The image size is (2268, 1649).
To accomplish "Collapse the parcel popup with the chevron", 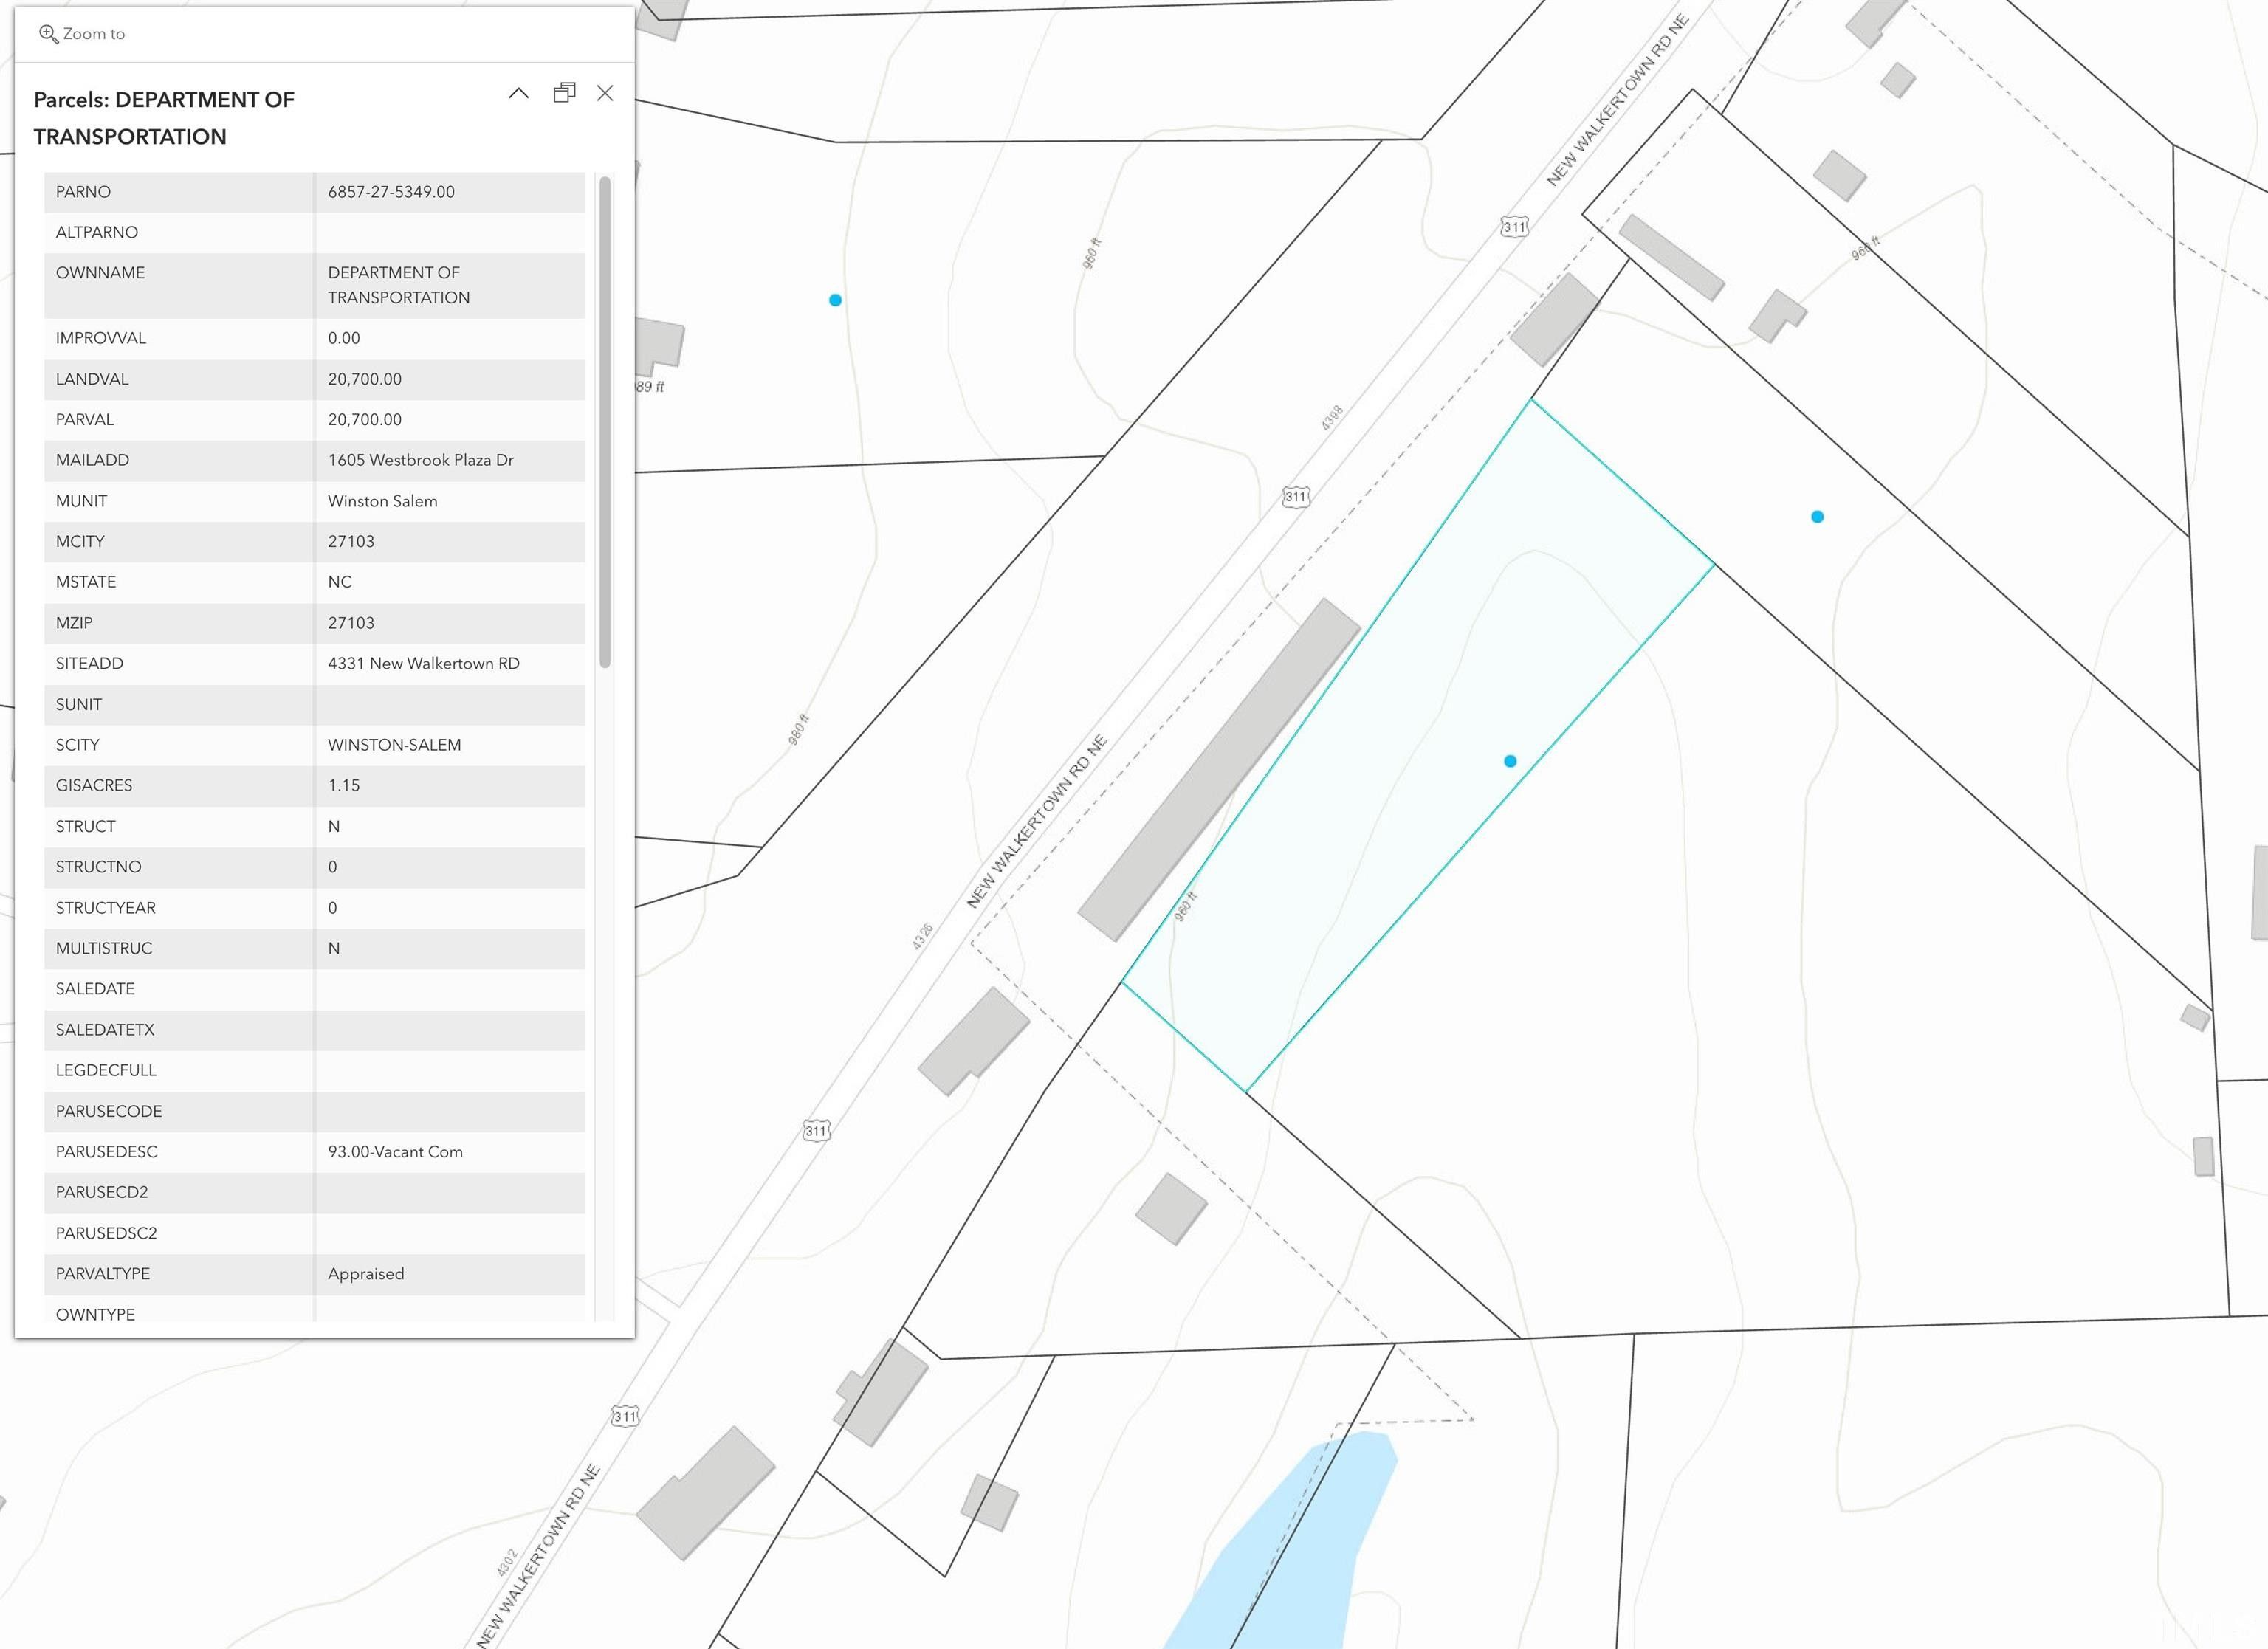I will tap(518, 93).
